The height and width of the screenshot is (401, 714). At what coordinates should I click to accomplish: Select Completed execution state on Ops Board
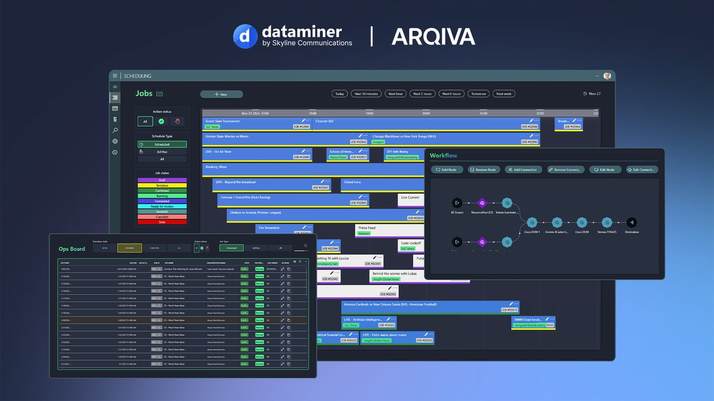click(x=154, y=248)
